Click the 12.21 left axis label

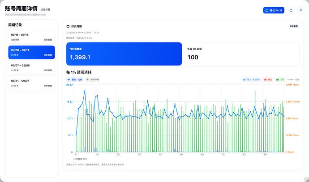(x=69, y=118)
